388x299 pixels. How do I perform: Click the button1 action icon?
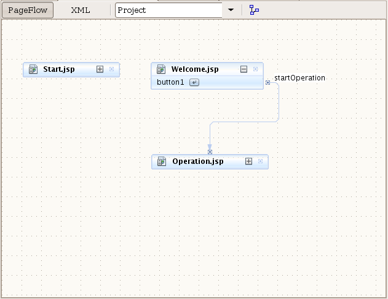coord(194,82)
